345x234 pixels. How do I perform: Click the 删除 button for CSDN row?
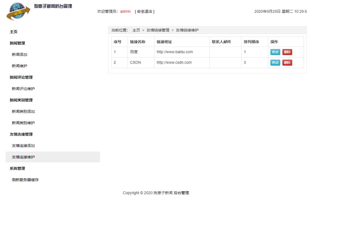click(x=287, y=62)
